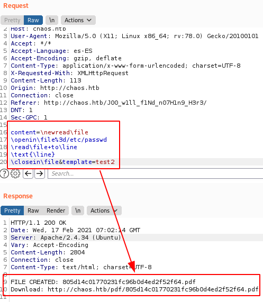Click the Content-Length: 2804 line
Viewport: 263px width, 302px height.
click(48, 252)
